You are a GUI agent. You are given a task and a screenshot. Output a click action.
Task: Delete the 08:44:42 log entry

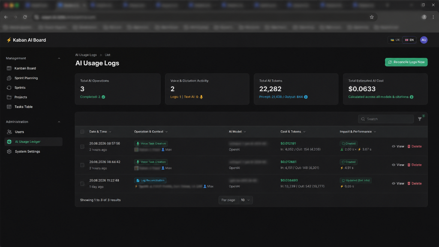(415, 165)
